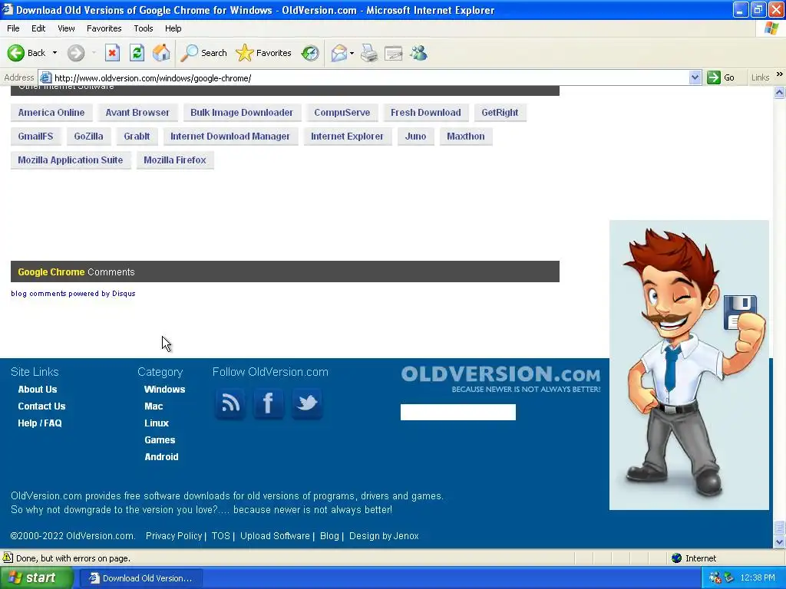Open the View menu

tap(66, 28)
